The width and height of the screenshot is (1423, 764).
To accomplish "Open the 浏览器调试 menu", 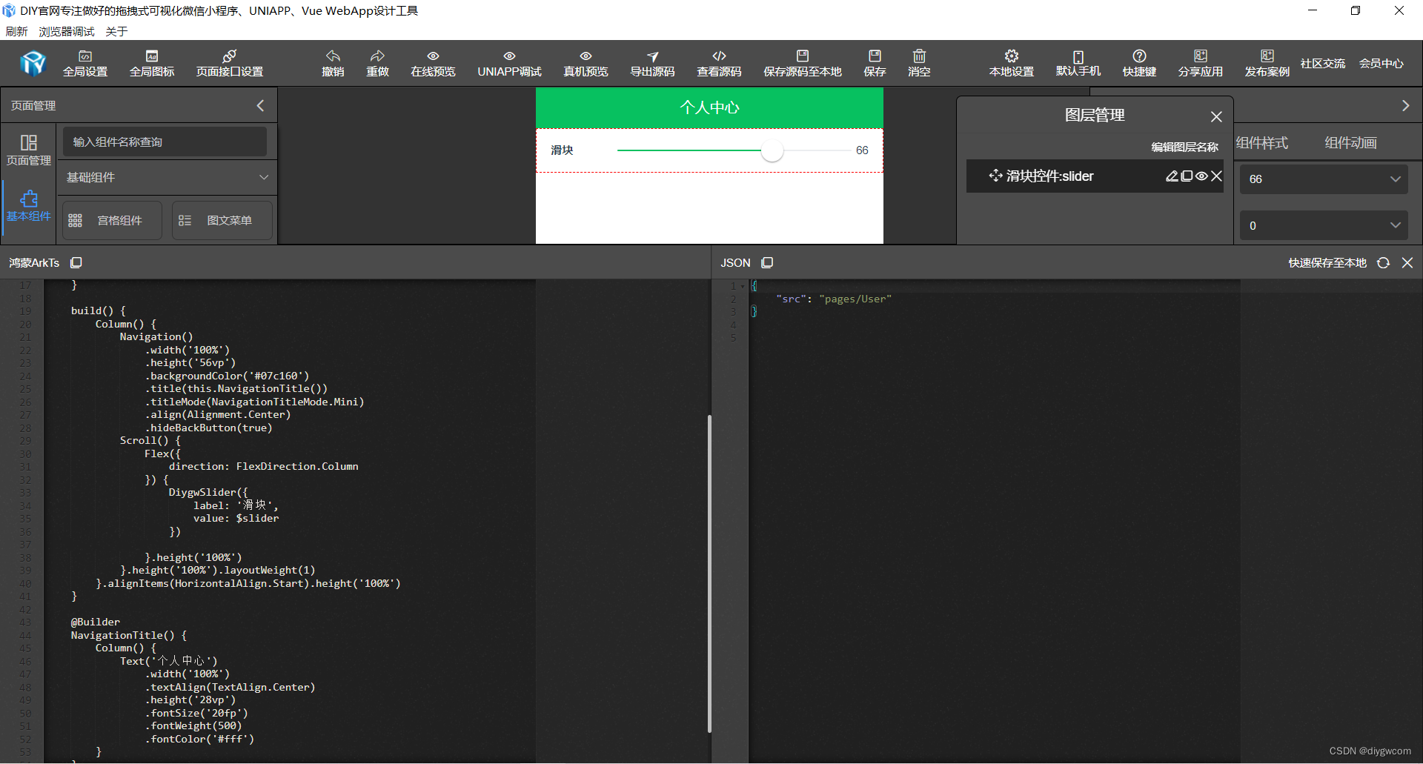I will [x=66, y=31].
